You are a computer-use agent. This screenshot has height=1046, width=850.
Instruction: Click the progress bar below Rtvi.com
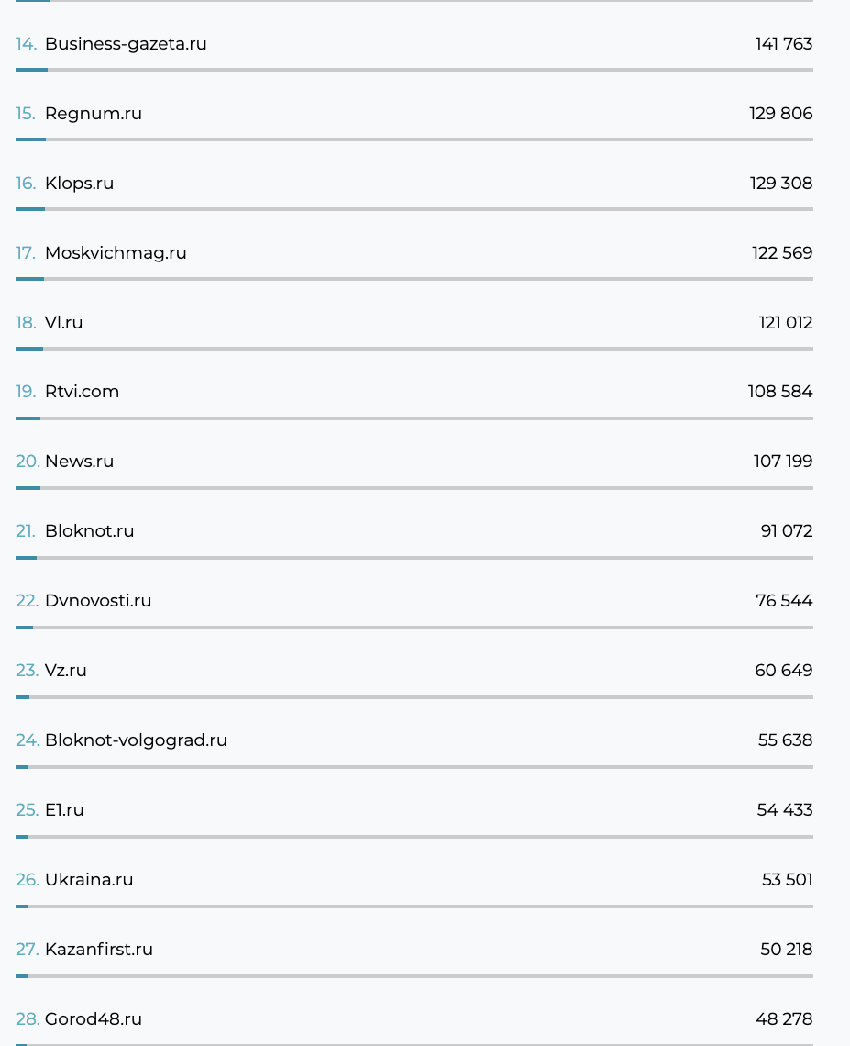pos(414,418)
